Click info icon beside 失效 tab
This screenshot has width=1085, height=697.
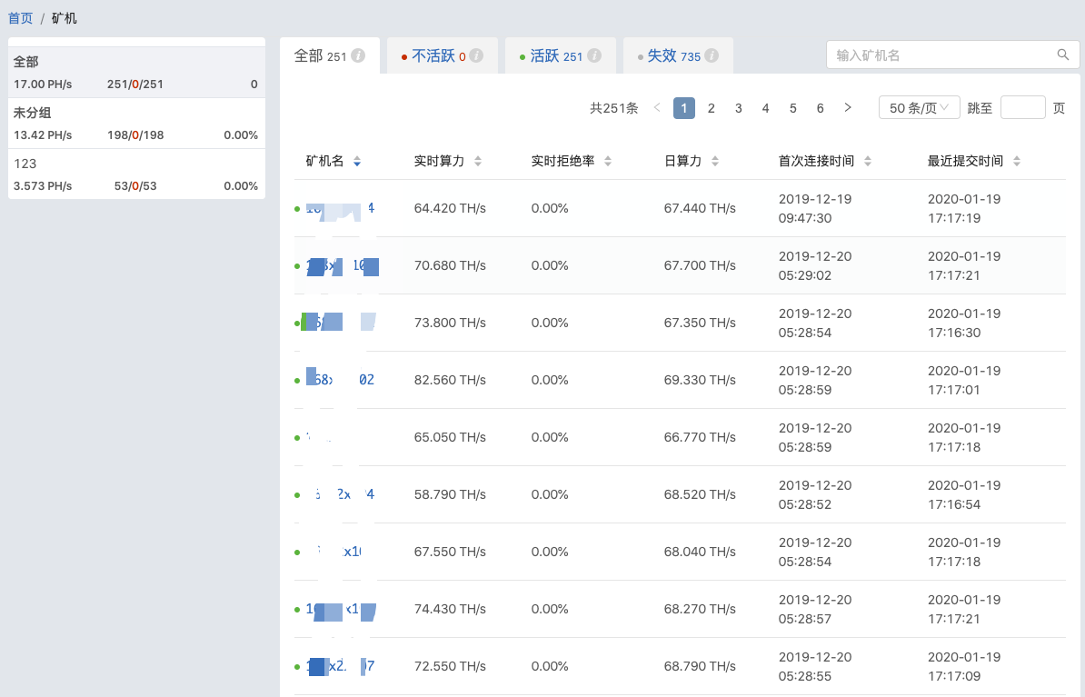click(x=712, y=56)
